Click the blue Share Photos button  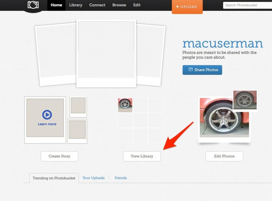202,70
